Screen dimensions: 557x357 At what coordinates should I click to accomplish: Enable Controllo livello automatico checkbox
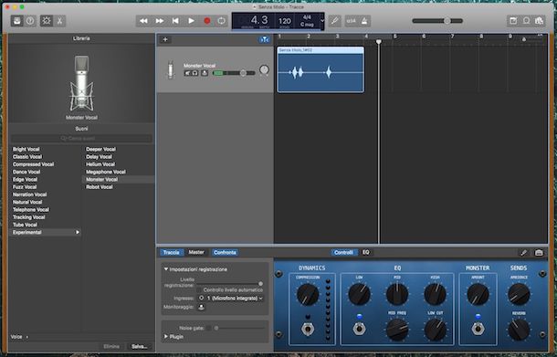coord(200,290)
